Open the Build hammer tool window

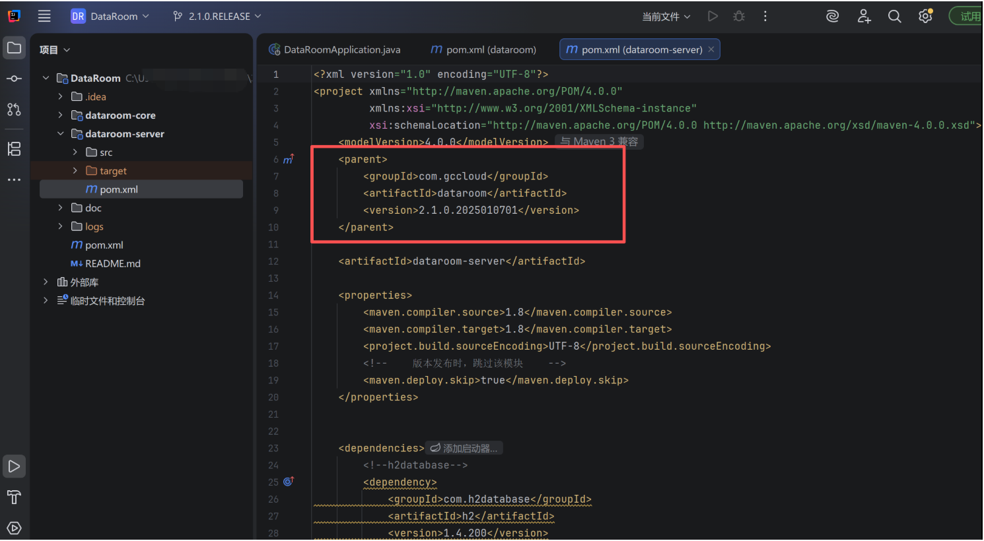click(14, 497)
